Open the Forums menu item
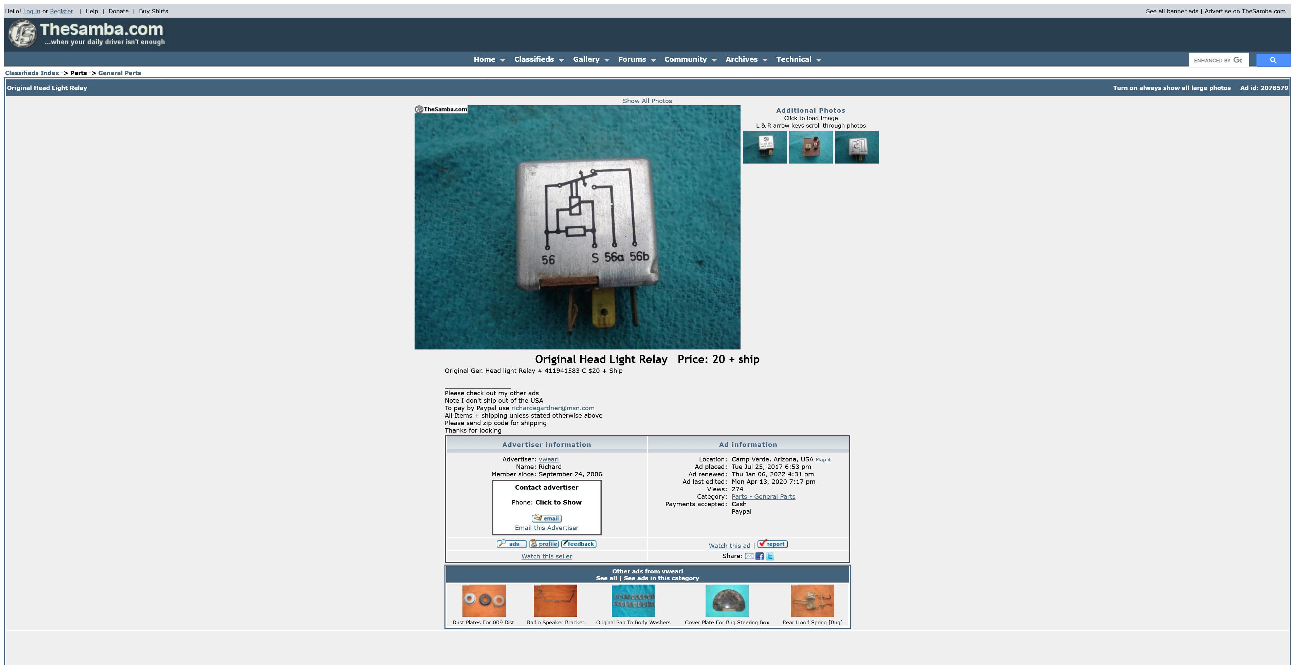The height and width of the screenshot is (665, 1295). tap(632, 59)
